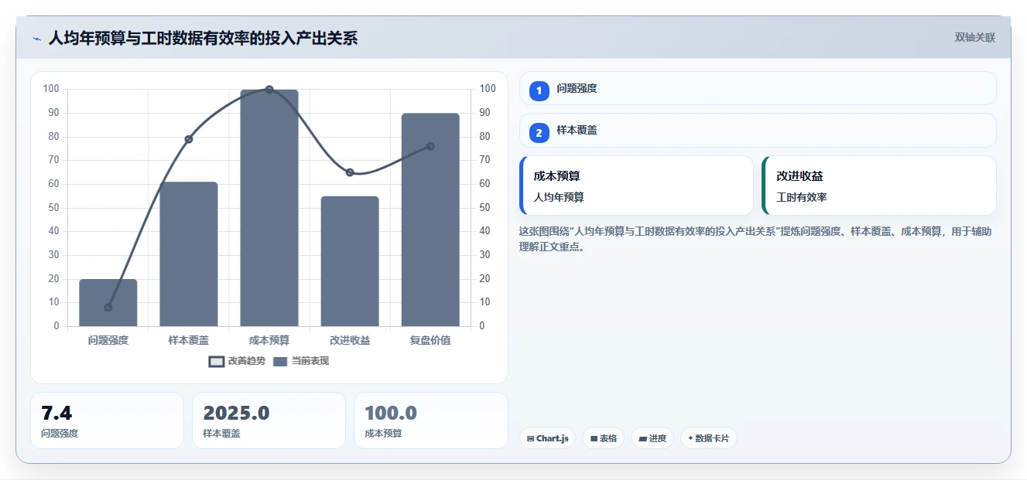Click the 100.0 成本预算 stat card
Viewport: 1027px width, 480px height.
[431, 420]
